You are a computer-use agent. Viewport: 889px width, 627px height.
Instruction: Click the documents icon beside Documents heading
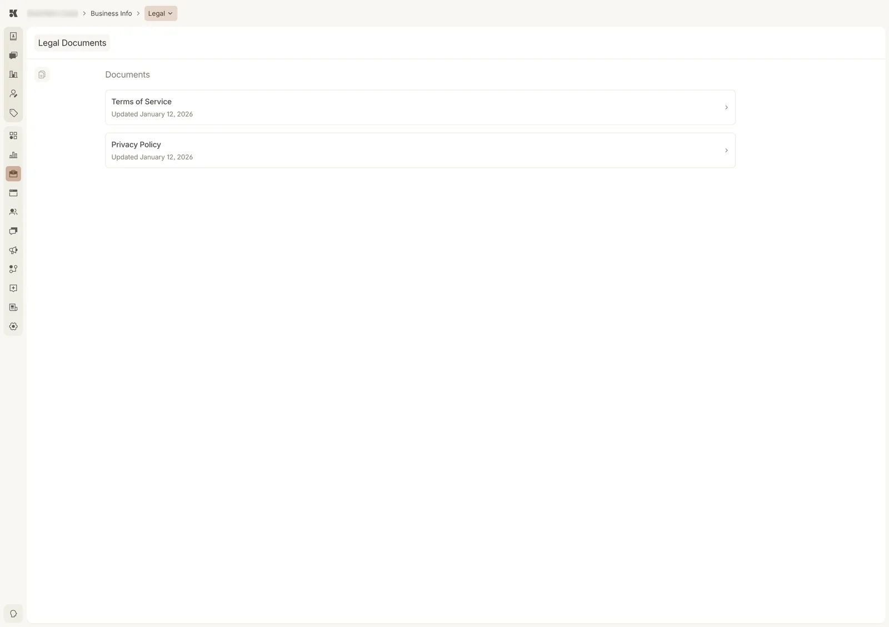[x=42, y=74]
